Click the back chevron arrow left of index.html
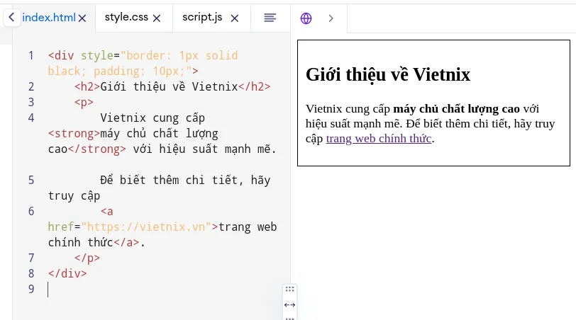The width and height of the screenshot is (576, 320). (11, 17)
